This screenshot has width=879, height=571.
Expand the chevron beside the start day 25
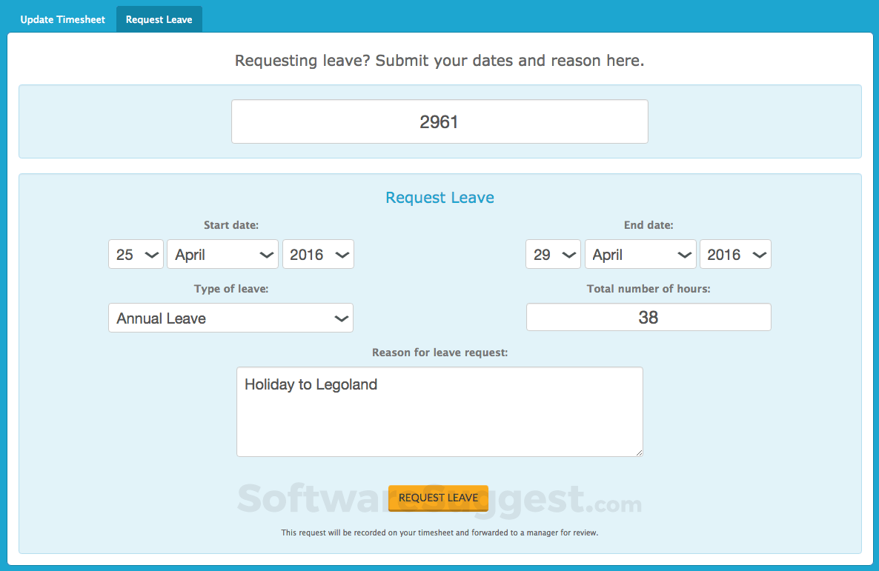point(152,254)
